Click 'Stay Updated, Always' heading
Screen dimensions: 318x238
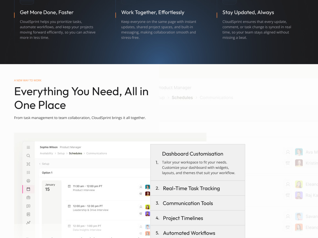[x=248, y=12]
